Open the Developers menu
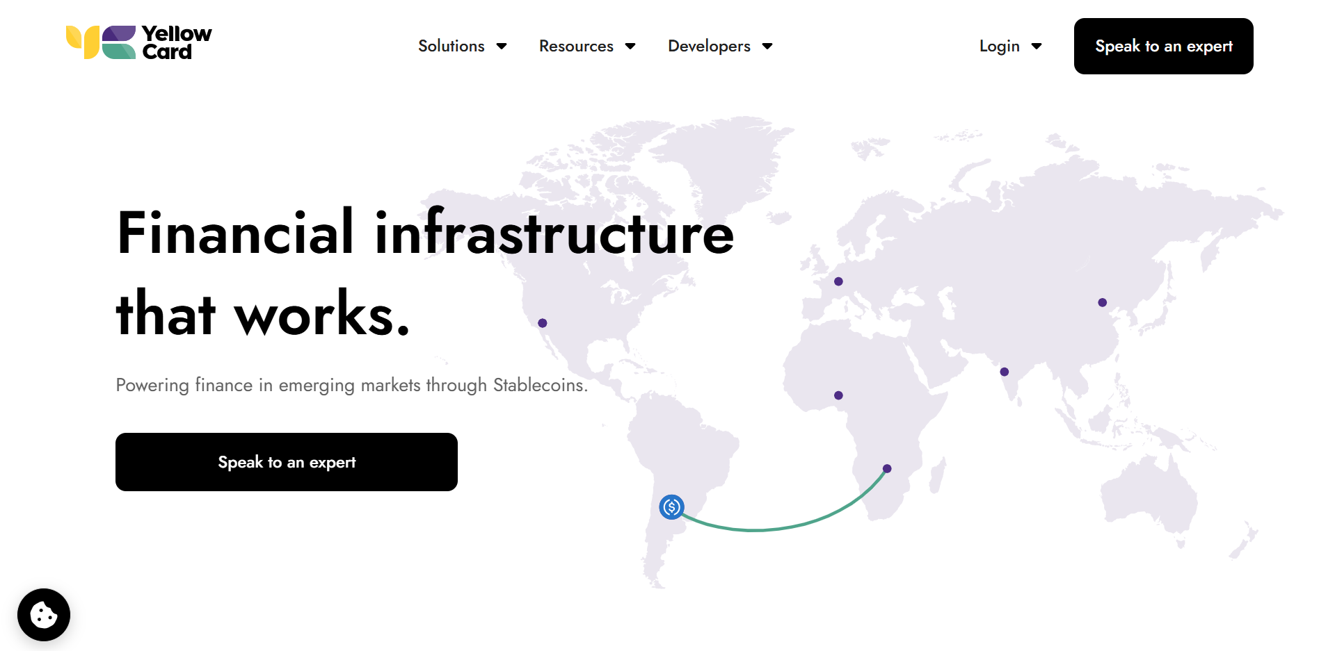The width and height of the screenshot is (1319, 651). 709,46
